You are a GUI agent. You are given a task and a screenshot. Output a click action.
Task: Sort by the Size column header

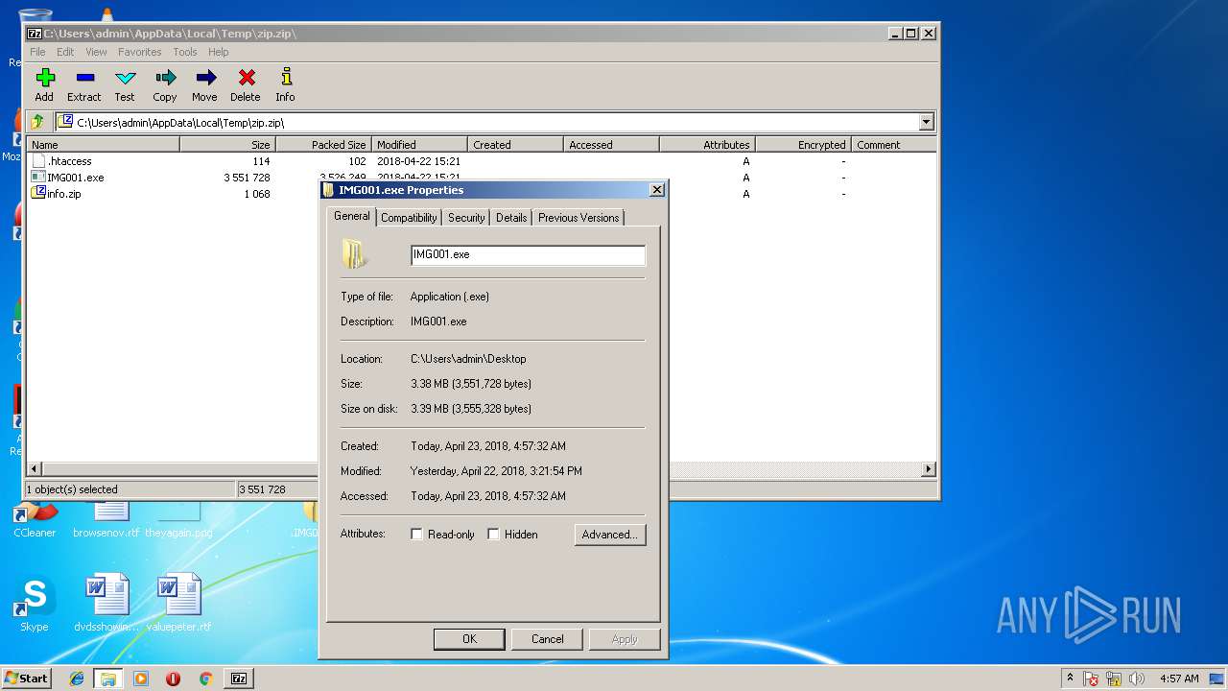(227, 145)
